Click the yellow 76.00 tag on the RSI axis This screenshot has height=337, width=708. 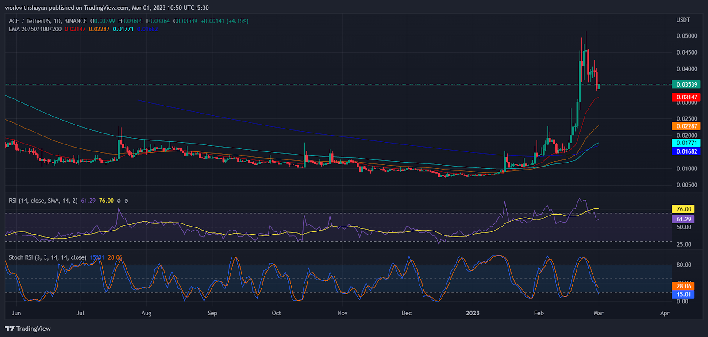point(683,209)
